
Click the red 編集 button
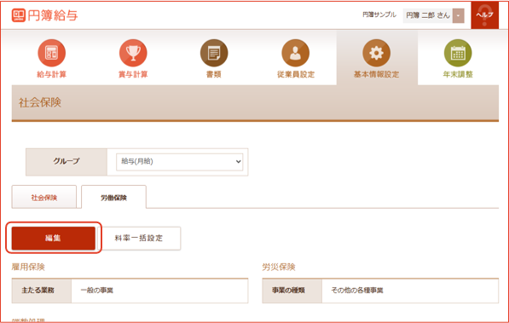click(x=53, y=238)
